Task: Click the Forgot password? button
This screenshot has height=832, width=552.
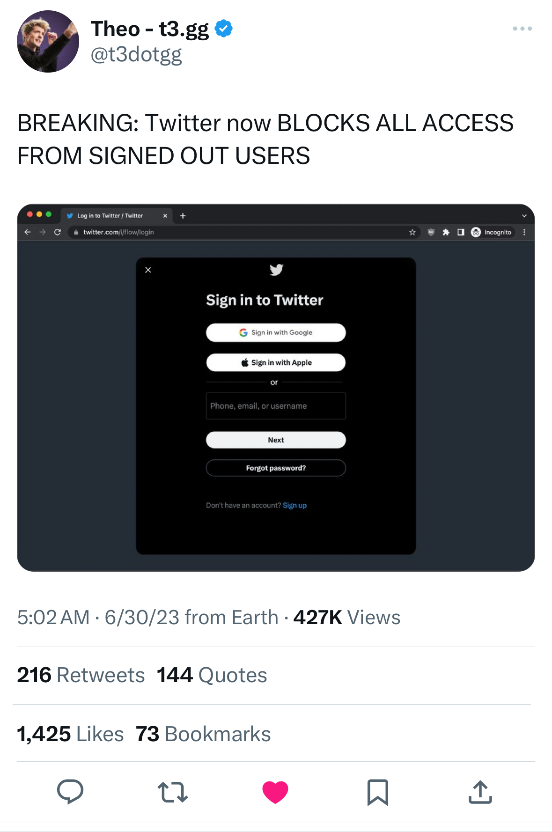Action: click(x=276, y=468)
